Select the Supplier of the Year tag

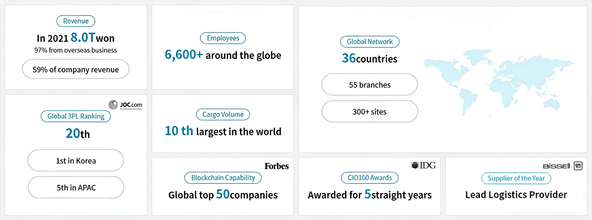click(x=516, y=178)
